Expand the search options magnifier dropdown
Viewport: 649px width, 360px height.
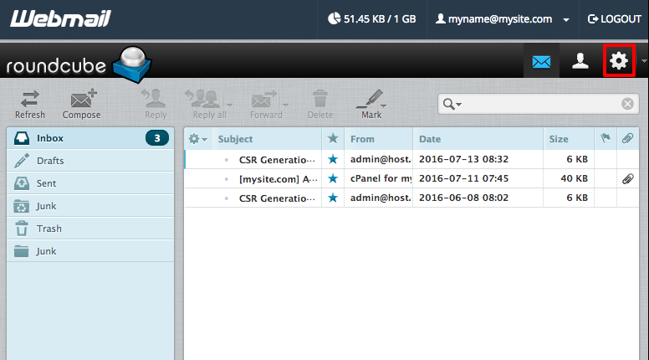pyautogui.click(x=452, y=104)
